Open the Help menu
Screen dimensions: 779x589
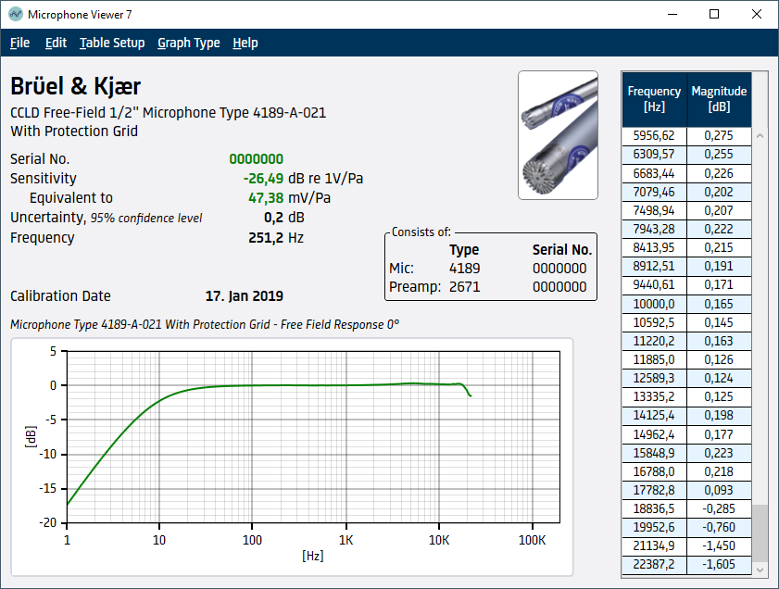coord(245,43)
